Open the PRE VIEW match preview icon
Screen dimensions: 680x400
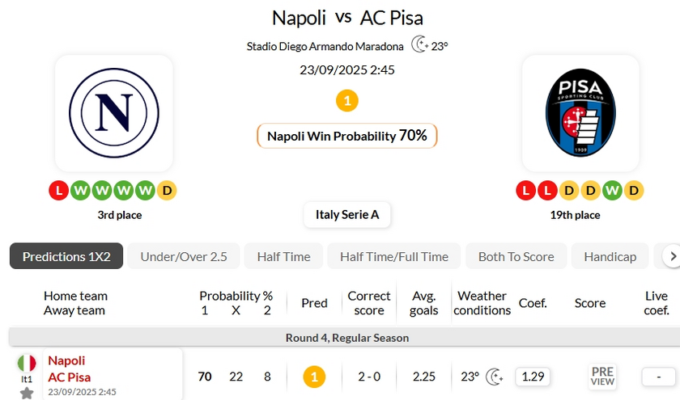[602, 377]
